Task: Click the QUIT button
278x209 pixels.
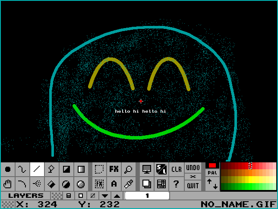Action: click(193, 186)
